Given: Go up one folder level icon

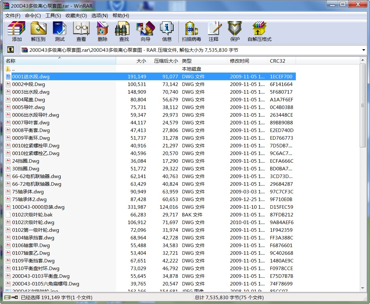Looking at the screenshot, I should (x=10, y=50).
